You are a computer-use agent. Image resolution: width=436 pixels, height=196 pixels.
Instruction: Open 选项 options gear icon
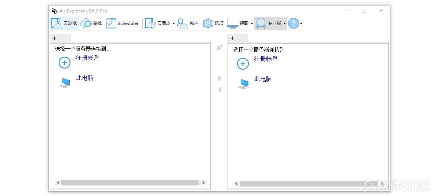tap(207, 23)
